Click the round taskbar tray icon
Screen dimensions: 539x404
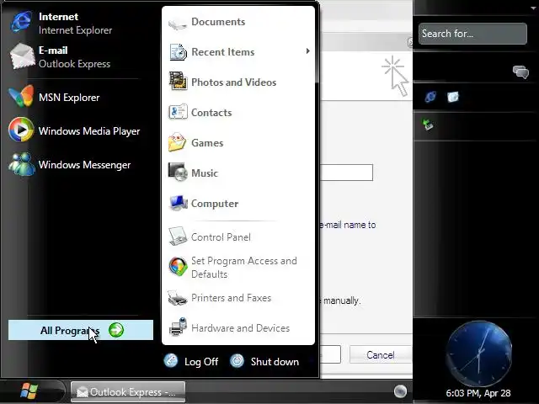click(400, 391)
